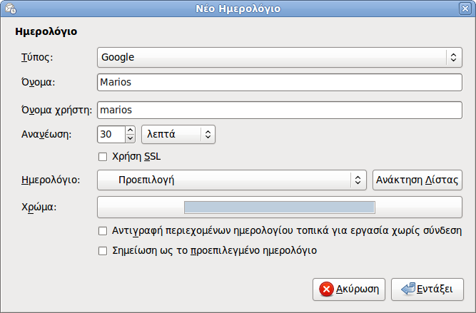Toggle copying calendar contents locally for offline

[103, 231]
